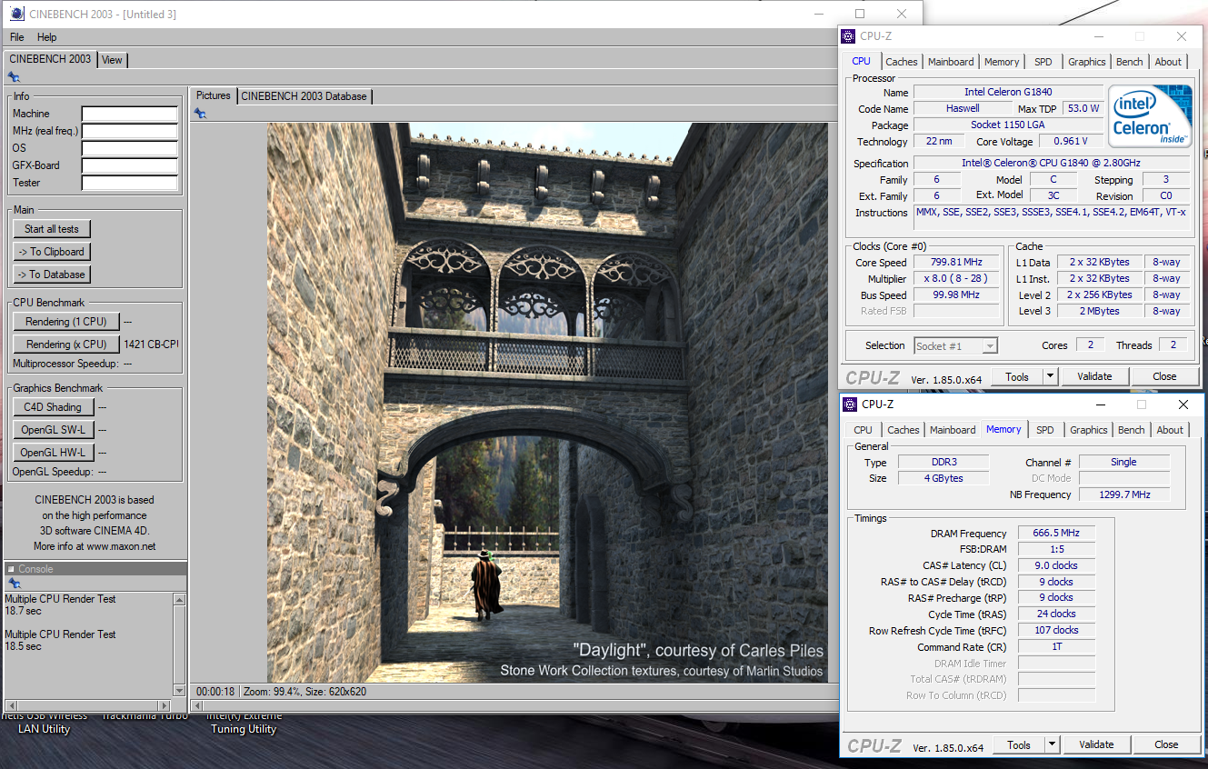Select the CINEBENCH 2003 tab

[x=50, y=59]
